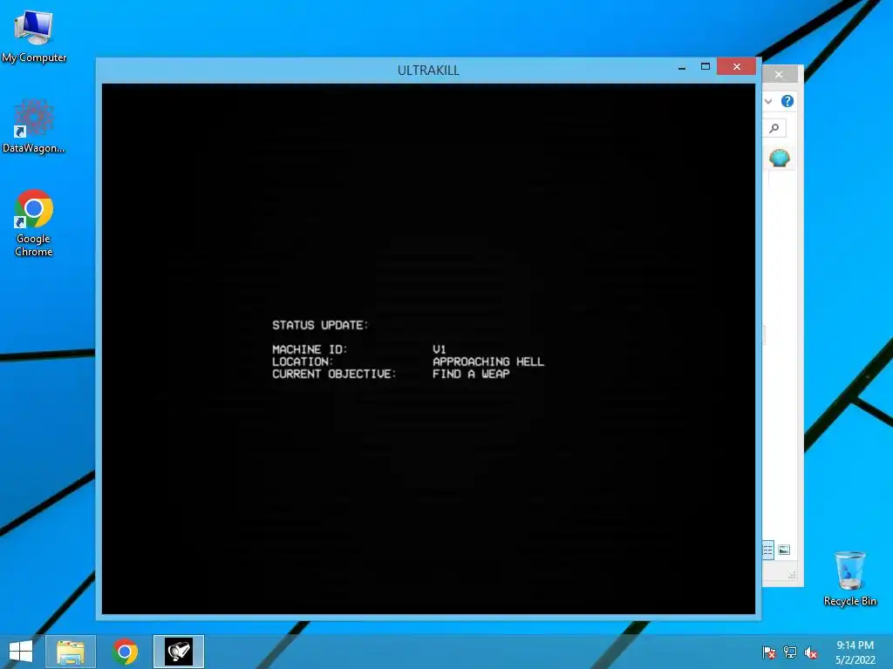893x669 pixels.
Task: Click the 'LOCATION:' label
Action: coord(303,362)
